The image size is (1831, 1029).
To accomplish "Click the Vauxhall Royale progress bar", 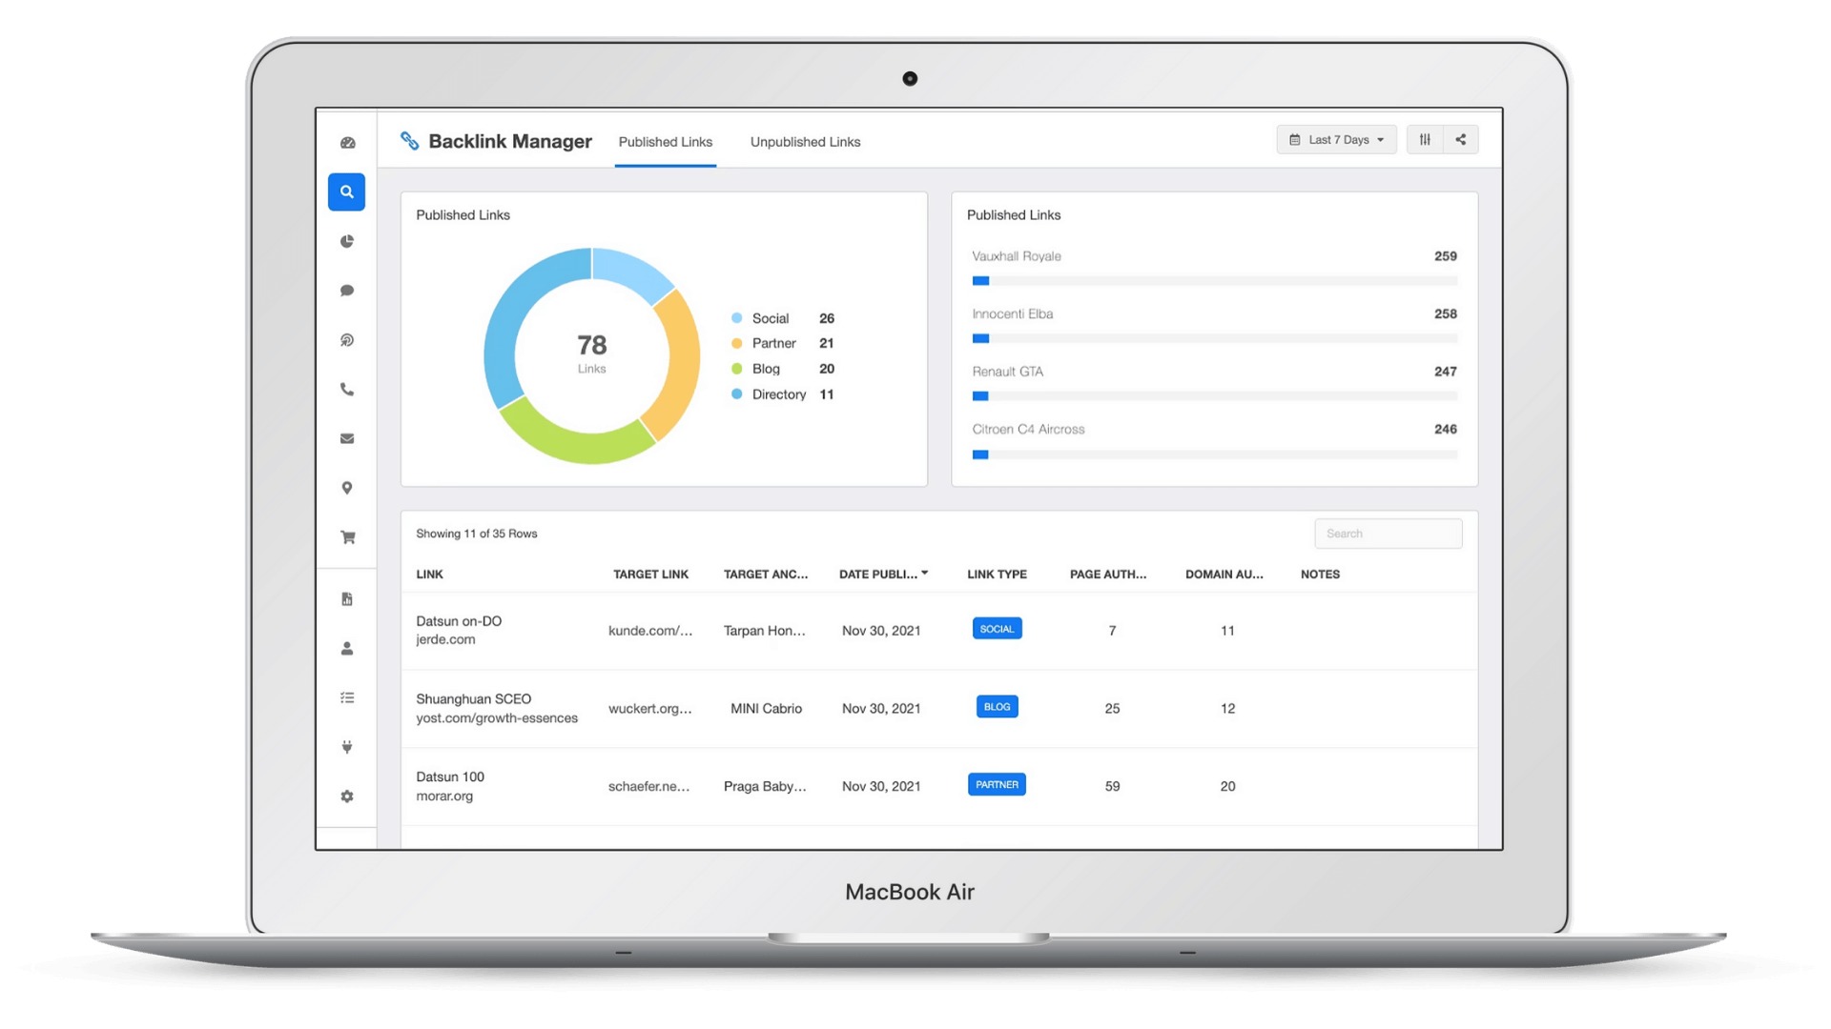I will 1215,281.
